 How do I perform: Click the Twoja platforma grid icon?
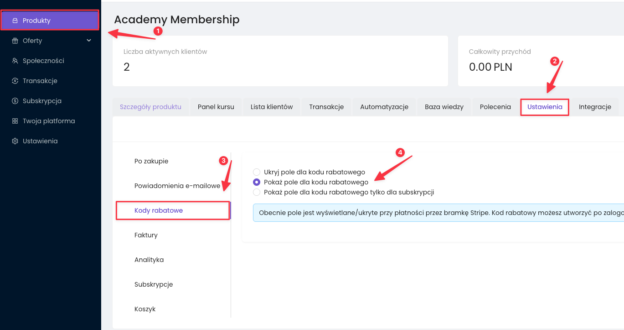coord(15,121)
